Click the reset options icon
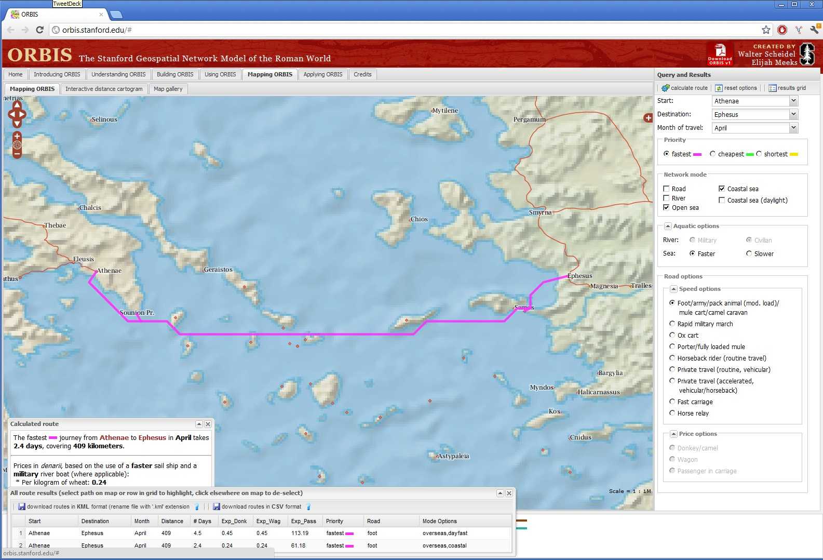Viewport: 823px width, 560px height. (x=719, y=88)
